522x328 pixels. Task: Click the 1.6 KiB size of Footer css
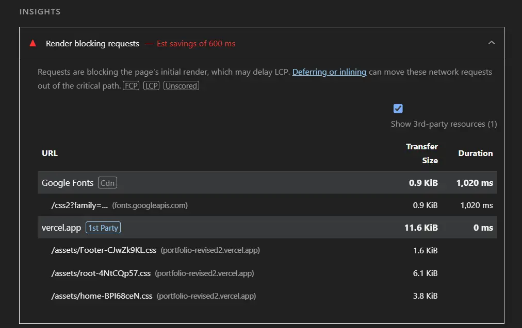click(x=425, y=251)
